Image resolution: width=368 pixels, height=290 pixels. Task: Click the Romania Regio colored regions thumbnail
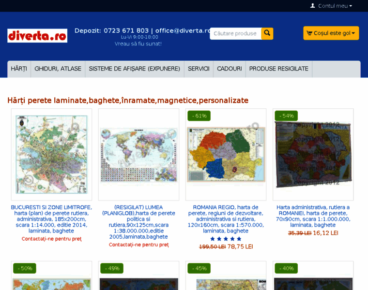pyautogui.click(x=226, y=154)
